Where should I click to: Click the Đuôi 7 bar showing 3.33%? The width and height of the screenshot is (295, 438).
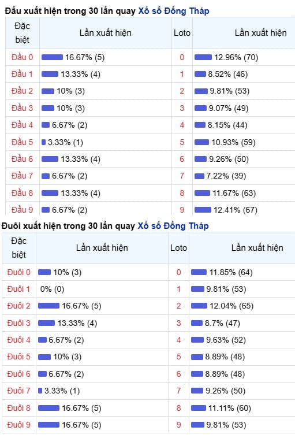pos(40,391)
